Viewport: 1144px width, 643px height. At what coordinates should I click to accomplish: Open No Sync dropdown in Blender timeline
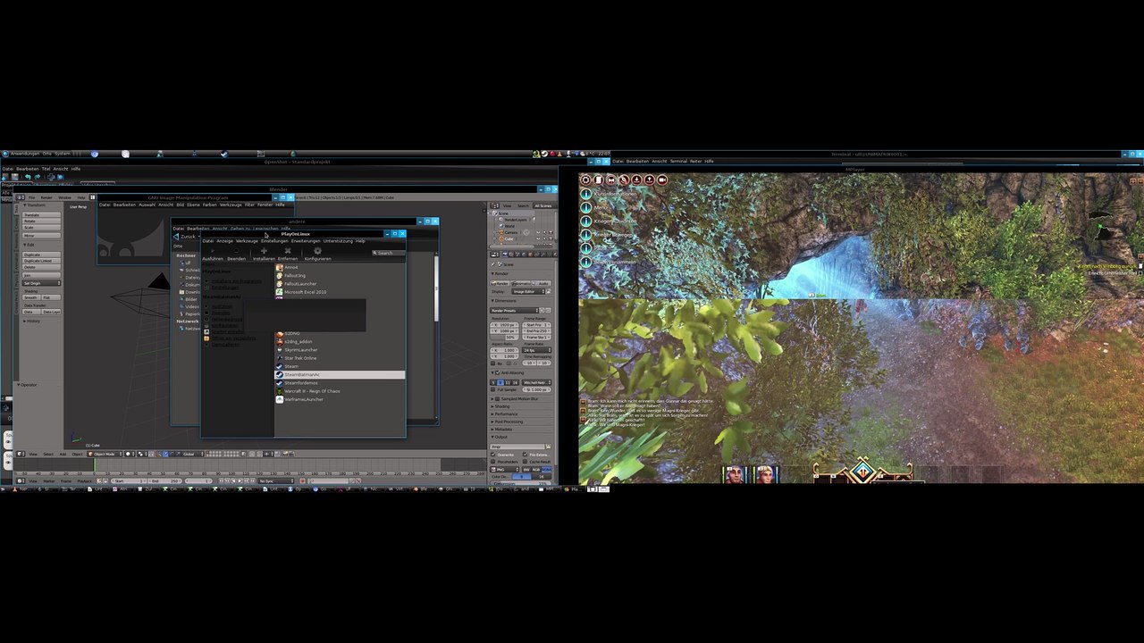click(x=278, y=480)
